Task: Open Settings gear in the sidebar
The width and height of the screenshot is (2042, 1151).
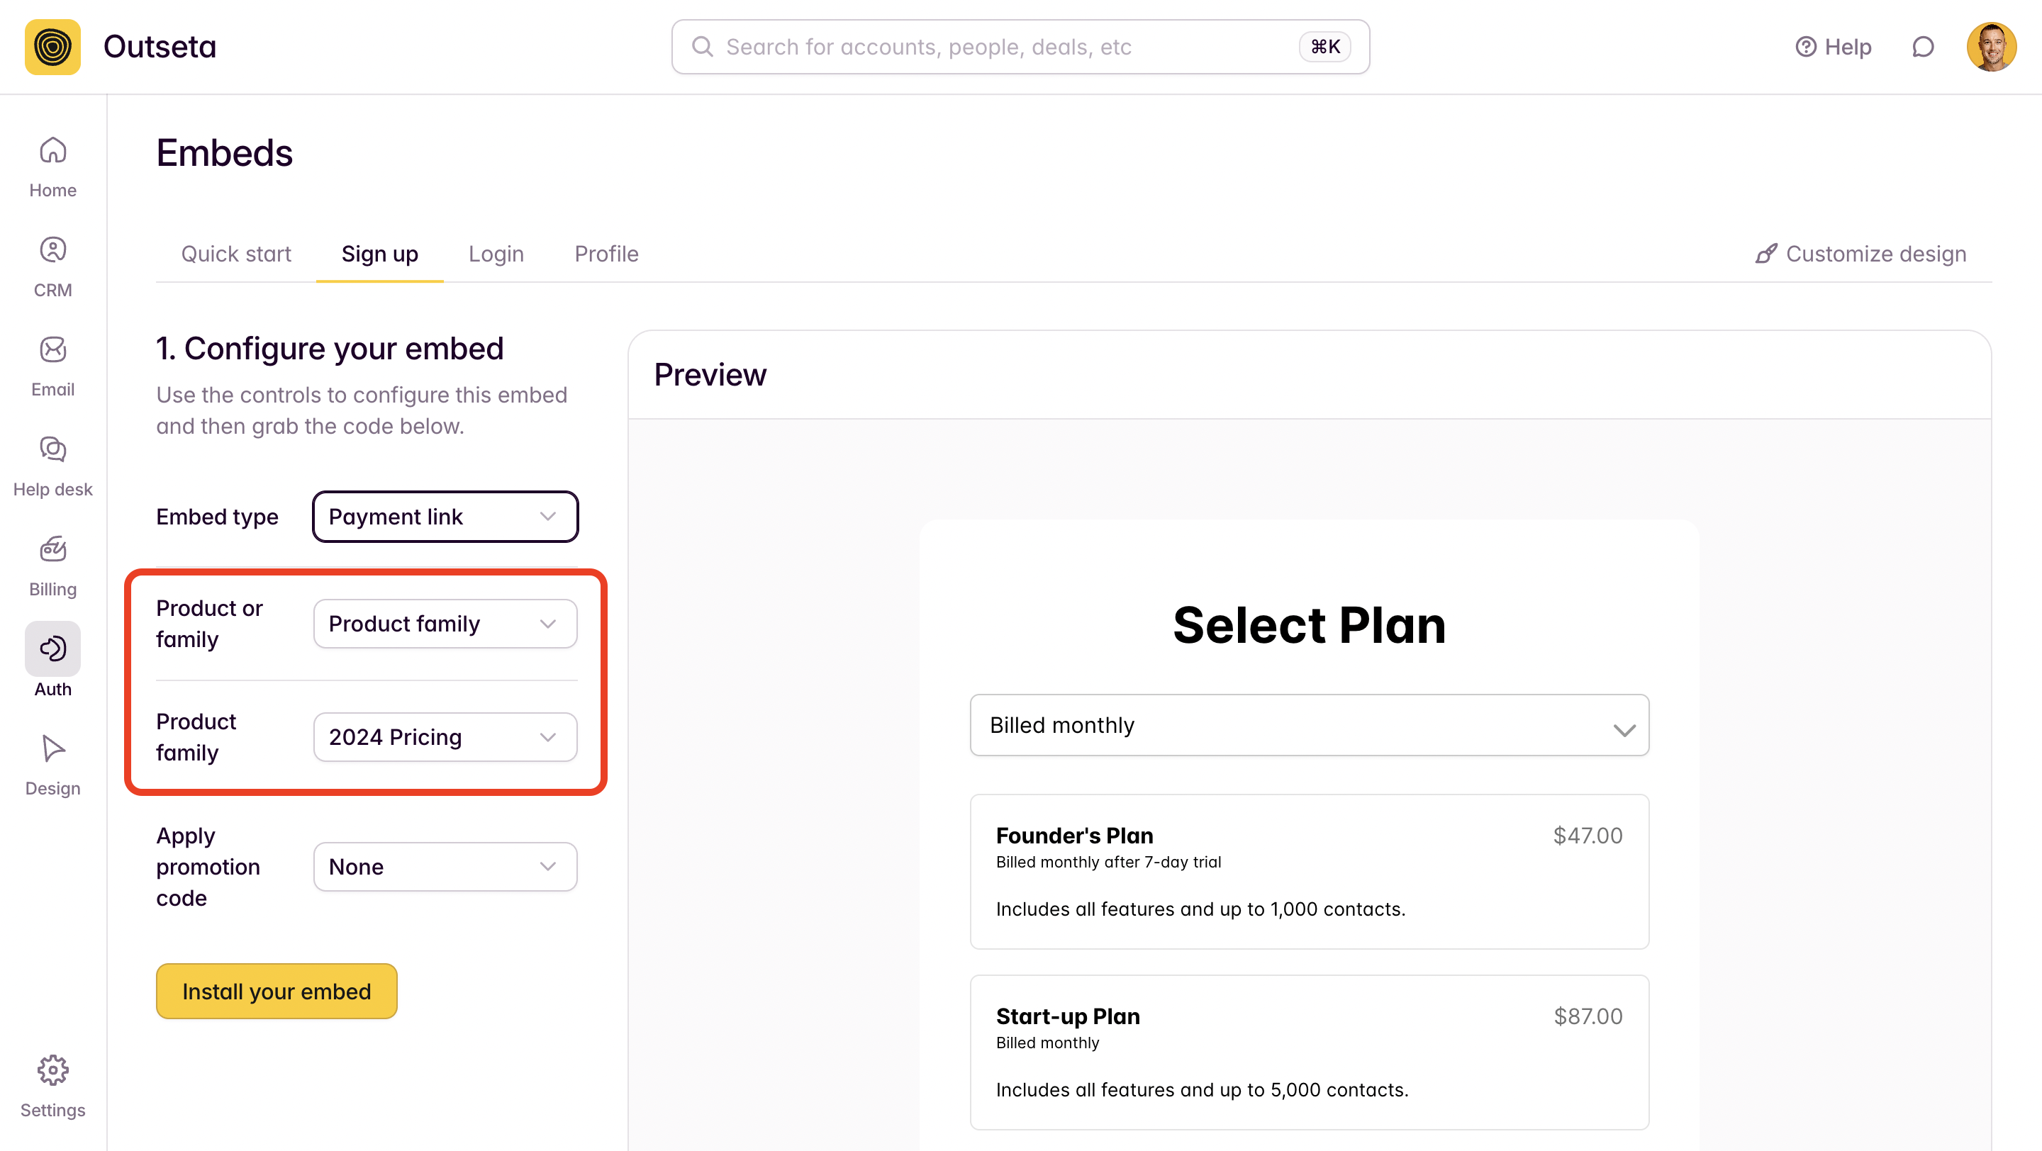Action: tap(52, 1070)
